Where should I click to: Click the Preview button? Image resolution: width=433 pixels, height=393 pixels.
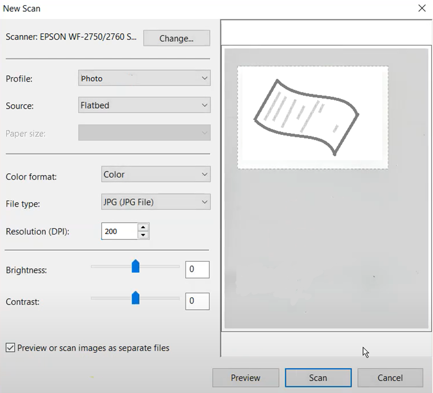coord(245,378)
